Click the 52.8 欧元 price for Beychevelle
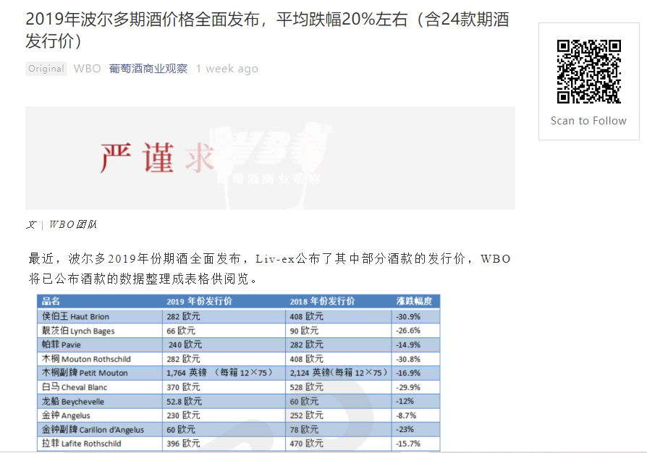647x453 pixels. (184, 402)
